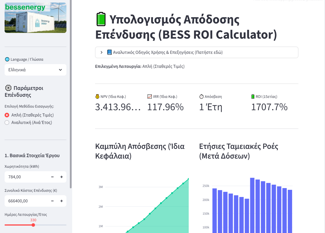This screenshot has height=233, width=325.
Task: Click the chevron arrow of the guide expander
Action: coord(102,52)
